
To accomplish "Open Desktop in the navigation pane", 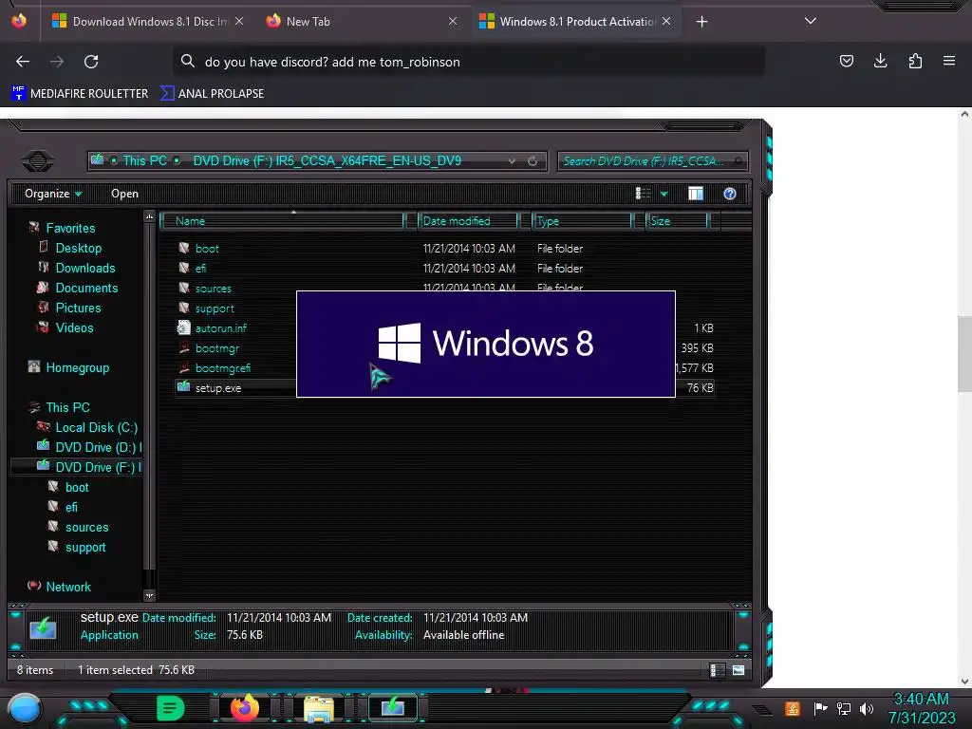I will pos(79,248).
